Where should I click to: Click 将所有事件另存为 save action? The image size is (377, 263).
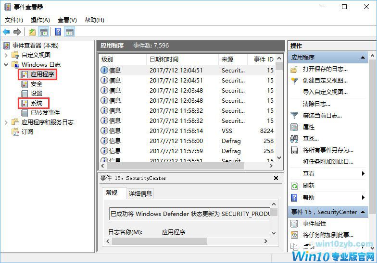pos(328,150)
